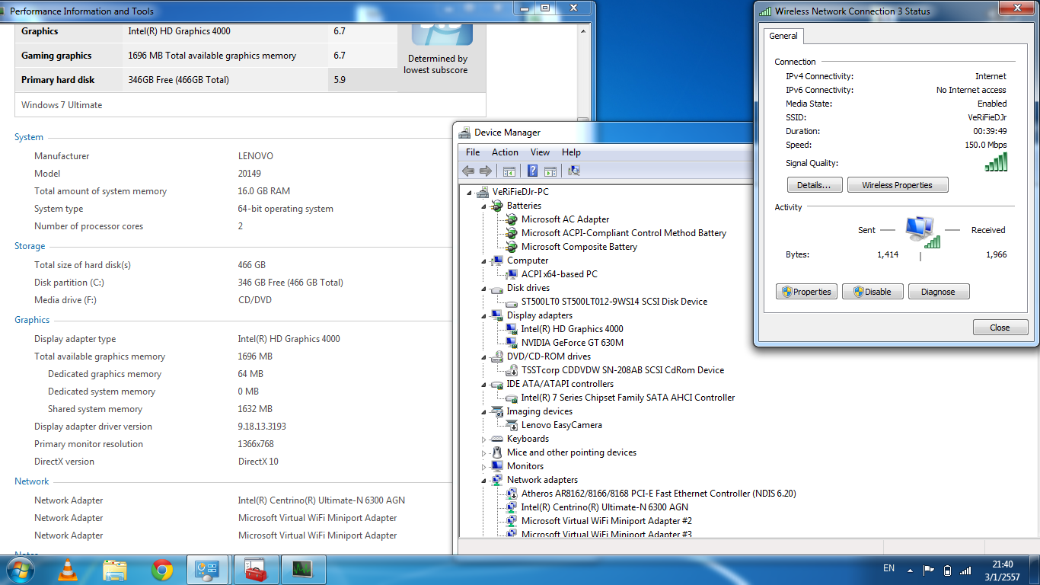Open Wireless Properties
This screenshot has width=1040, height=585.
[x=897, y=185]
